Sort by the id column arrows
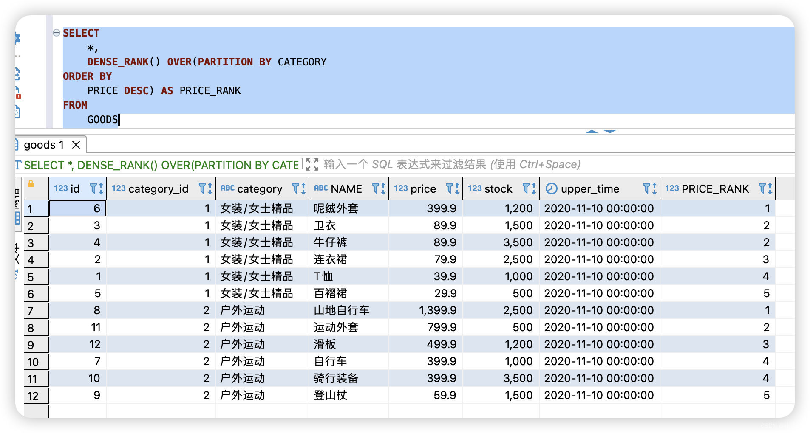810x433 pixels. 101,188
